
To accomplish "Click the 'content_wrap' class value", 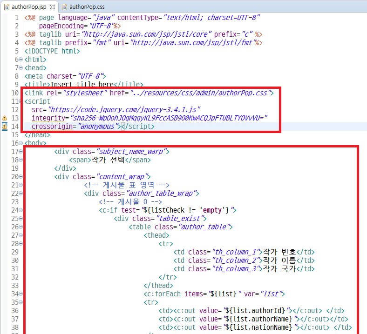I will tap(122, 176).
